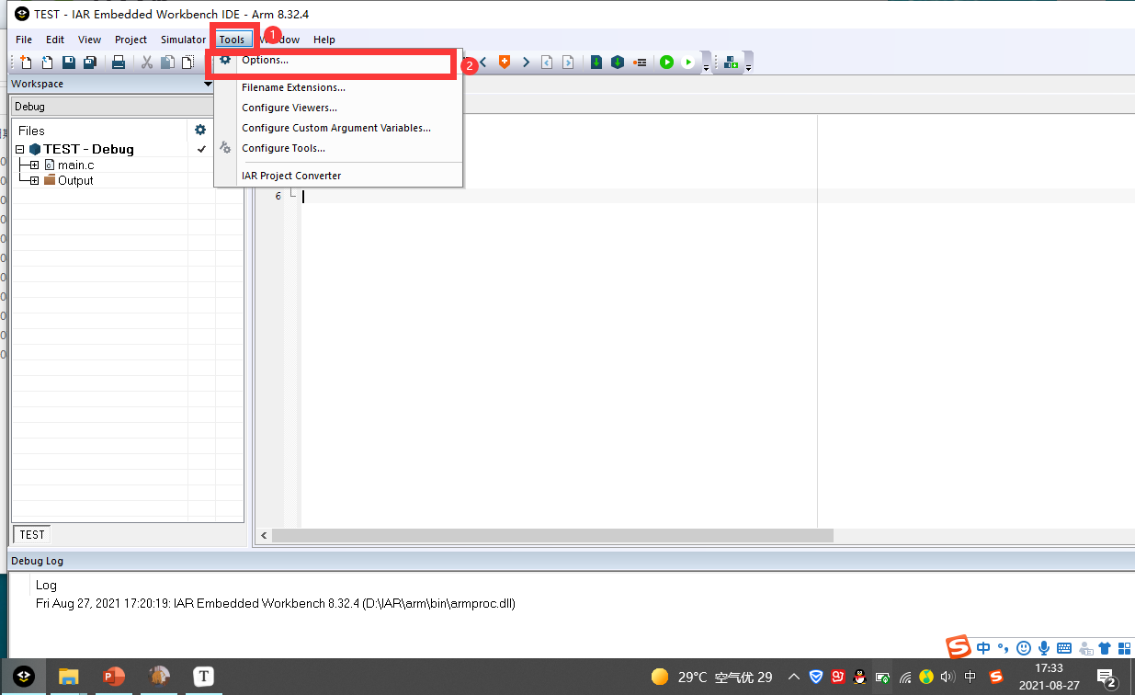
Task: Click the Open file toolbar icon
Action: pyautogui.click(x=47, y=63)
